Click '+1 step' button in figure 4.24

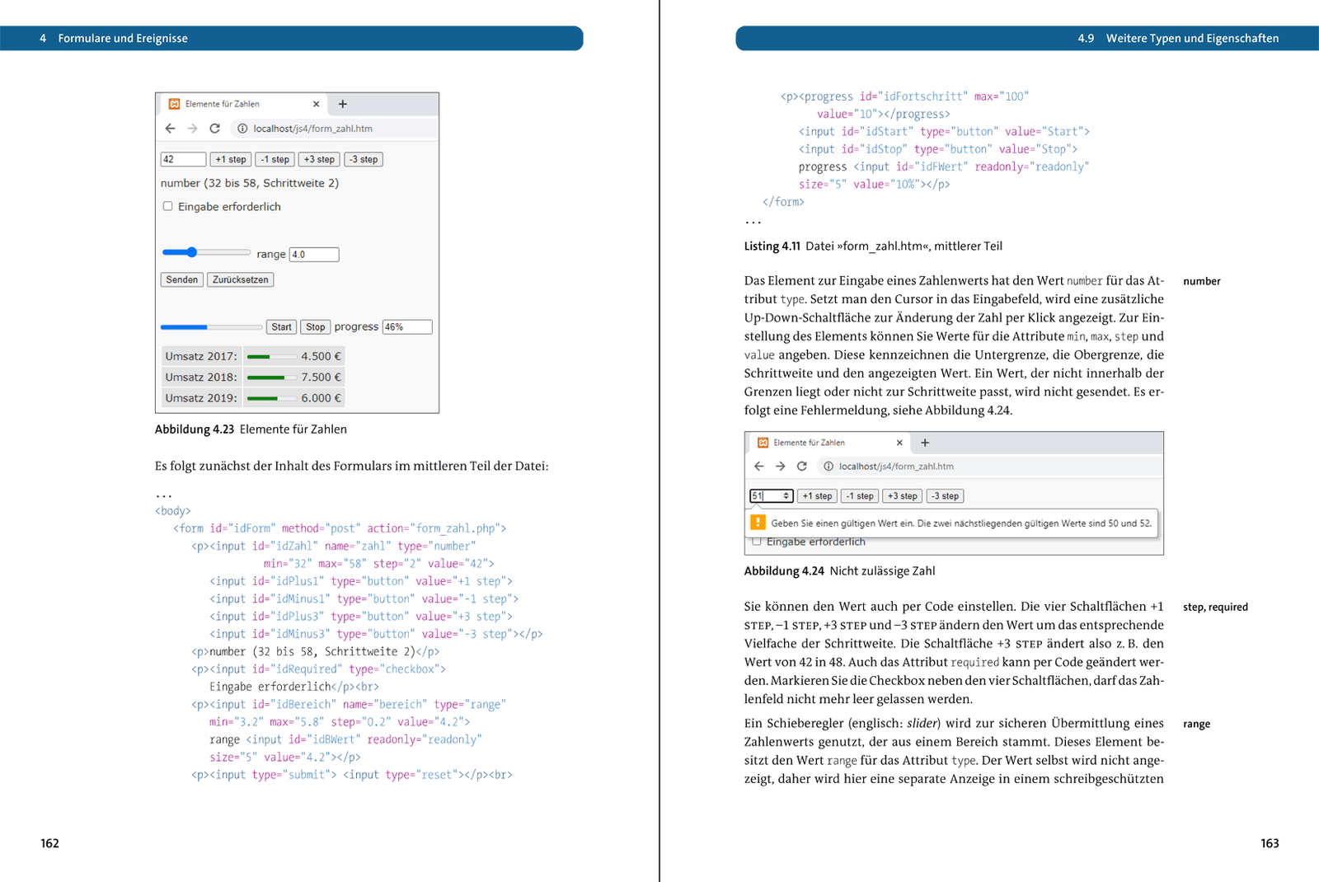click(x=817, y=496)
